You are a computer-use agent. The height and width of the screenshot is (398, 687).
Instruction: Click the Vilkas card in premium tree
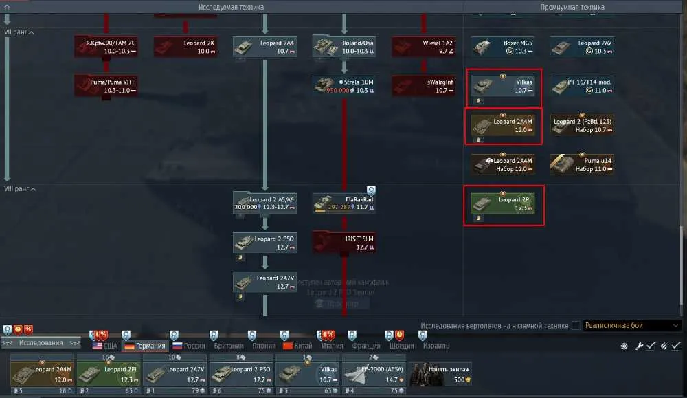tap(503, 86)
